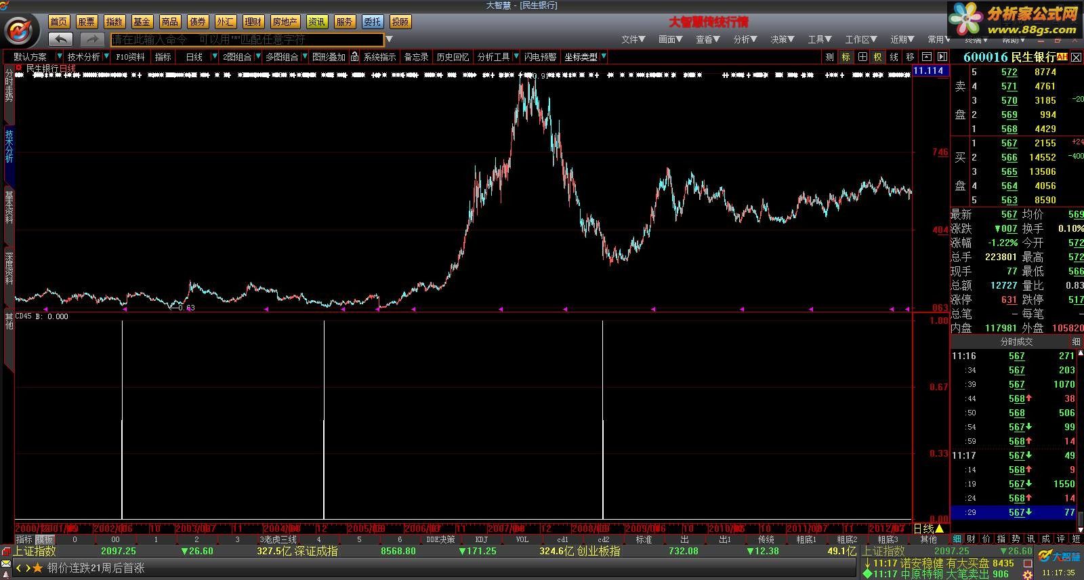The width and height of the screenshot is (1084, 580).
Task: Select the KDJ indicator tab
Action: (482, 539)
